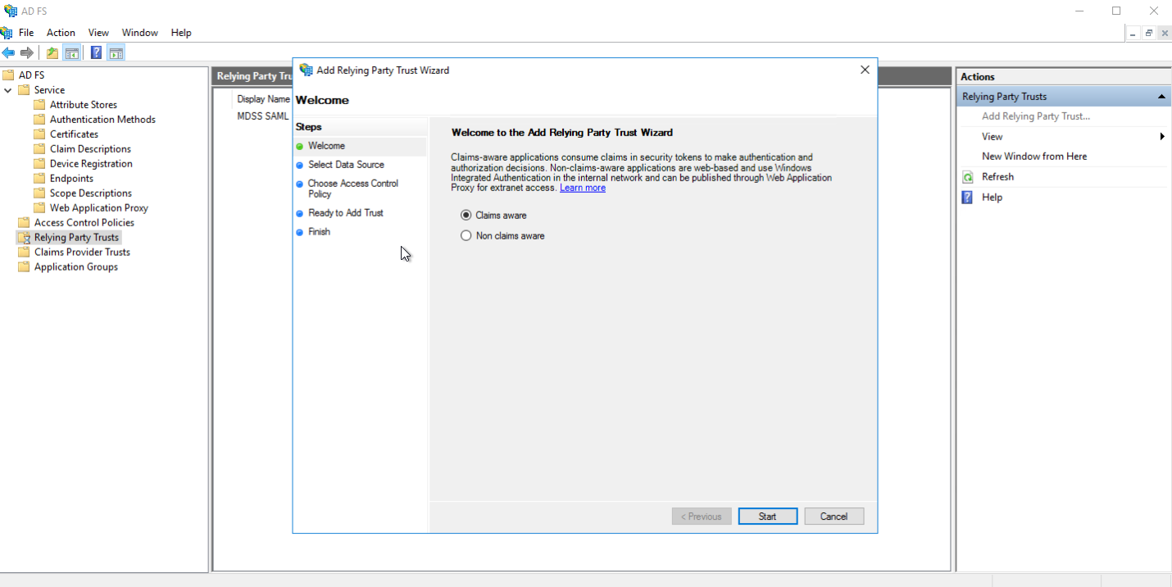This screenshot has height=587, width=1172.
Task: Follow the Learn more link
Action: [x=583, y=188]
